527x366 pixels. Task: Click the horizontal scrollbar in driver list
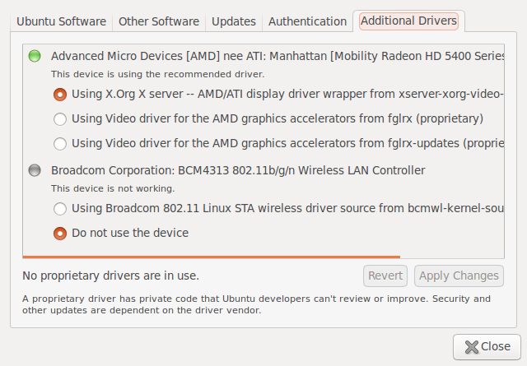[x=211, y=257]
